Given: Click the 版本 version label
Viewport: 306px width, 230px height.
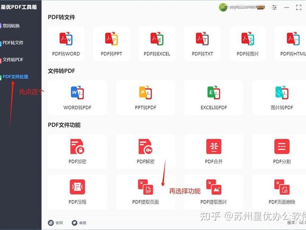Looking at the screenshot, I should [x=296, y=223].
